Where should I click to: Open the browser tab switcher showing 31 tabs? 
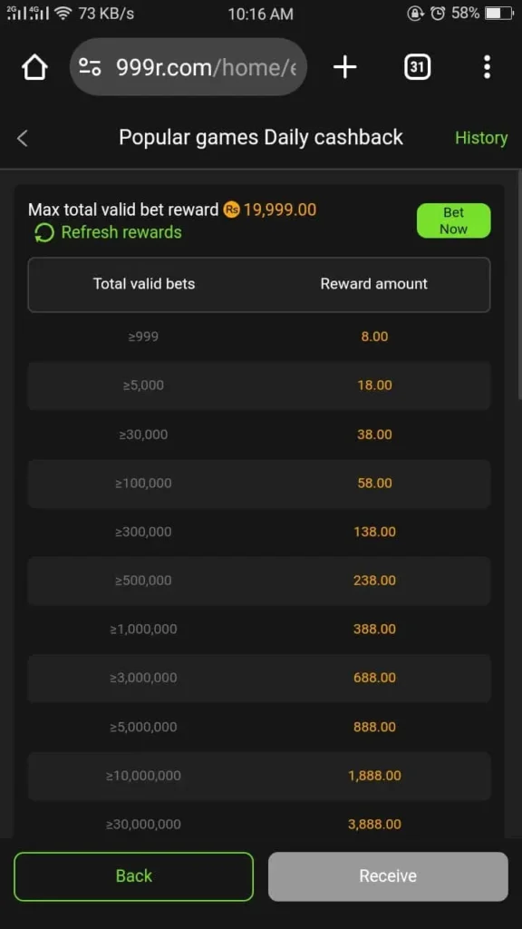(x=417, y=66)
